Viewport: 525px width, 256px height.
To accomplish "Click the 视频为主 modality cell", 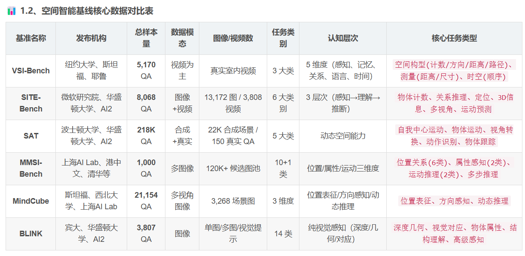I will click(182, 71).
